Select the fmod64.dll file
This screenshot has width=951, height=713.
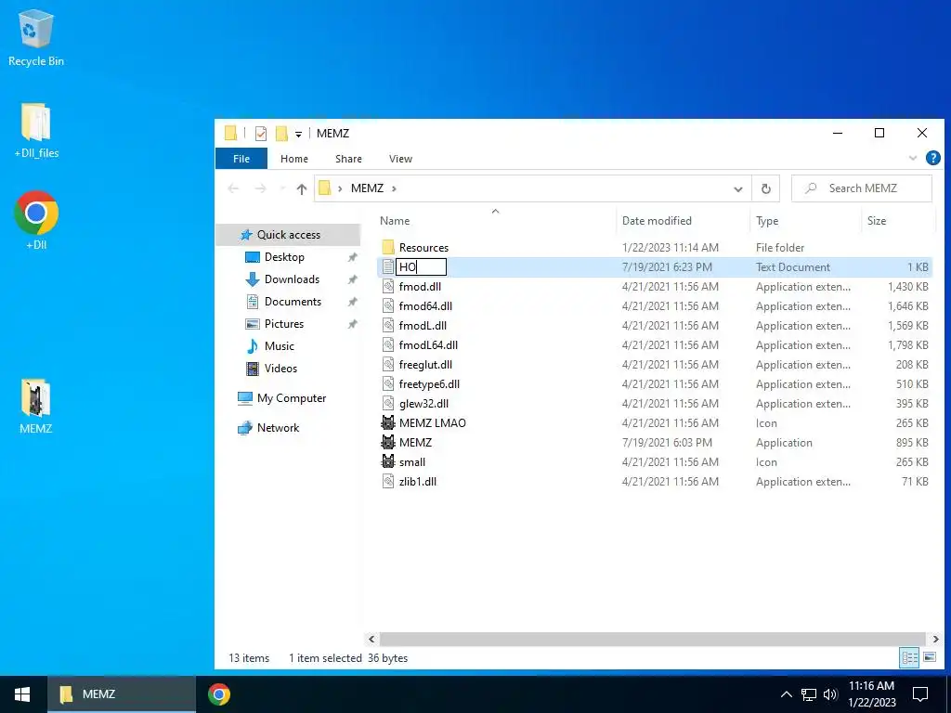(x=425, y=306)
